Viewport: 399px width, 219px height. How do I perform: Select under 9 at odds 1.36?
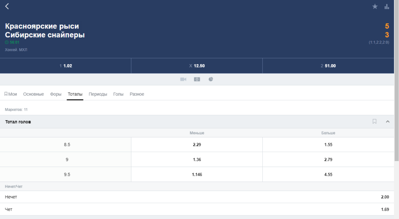(x=197, y=159)
